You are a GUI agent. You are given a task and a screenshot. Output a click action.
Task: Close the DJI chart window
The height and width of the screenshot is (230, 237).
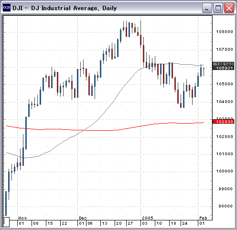[229, 8]
